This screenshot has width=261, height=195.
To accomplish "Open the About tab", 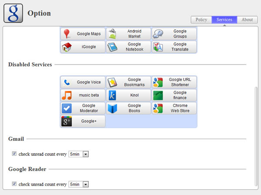I will coord(247,20).
